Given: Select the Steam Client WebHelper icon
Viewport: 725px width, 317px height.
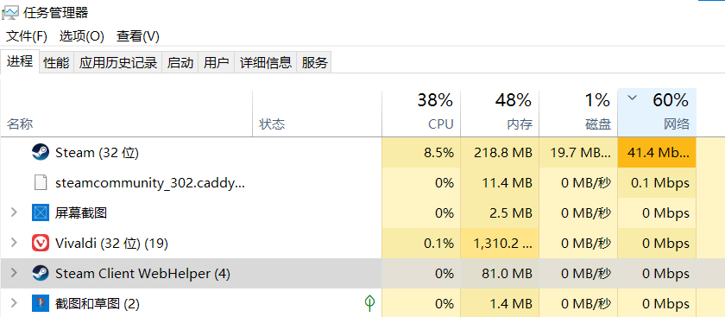Looking at the screenshot, I should (x=41, y=274).
